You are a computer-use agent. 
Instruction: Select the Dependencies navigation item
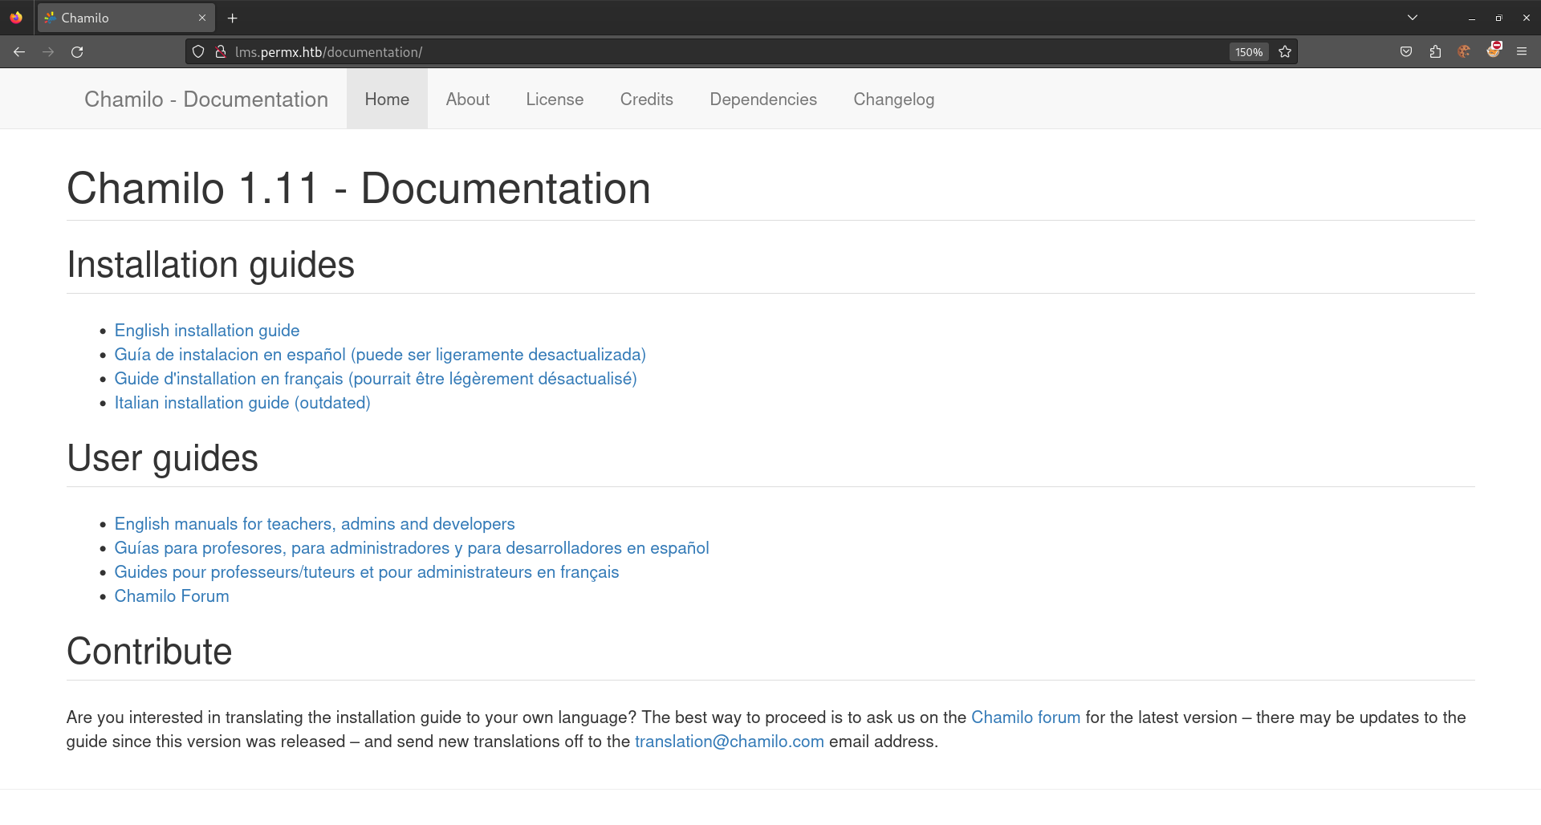pos(762,100)
